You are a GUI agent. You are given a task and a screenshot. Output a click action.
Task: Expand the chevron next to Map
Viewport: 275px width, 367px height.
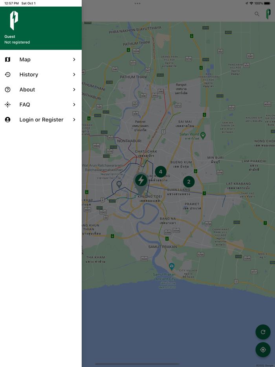coord(74,59)
